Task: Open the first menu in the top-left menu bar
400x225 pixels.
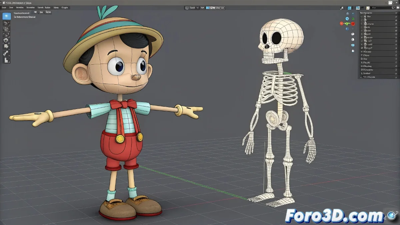Action: click(x=4, y=7)
